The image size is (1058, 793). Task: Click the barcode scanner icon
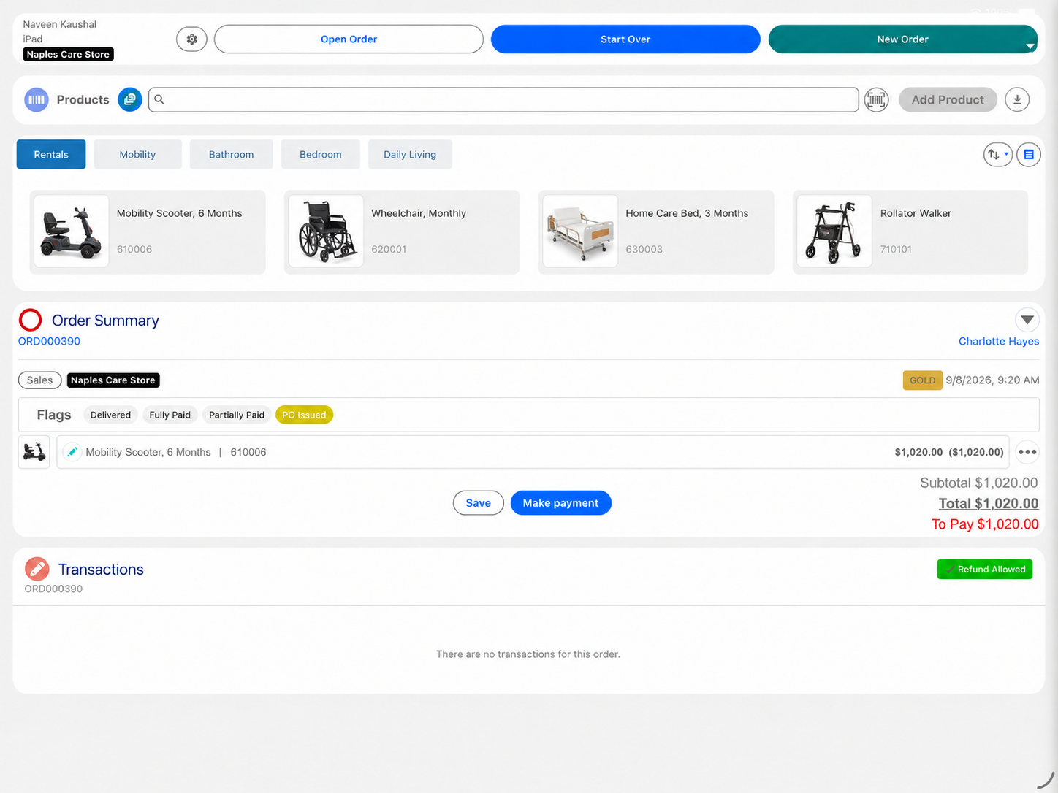pyautogui.click(x=876, y=99)
